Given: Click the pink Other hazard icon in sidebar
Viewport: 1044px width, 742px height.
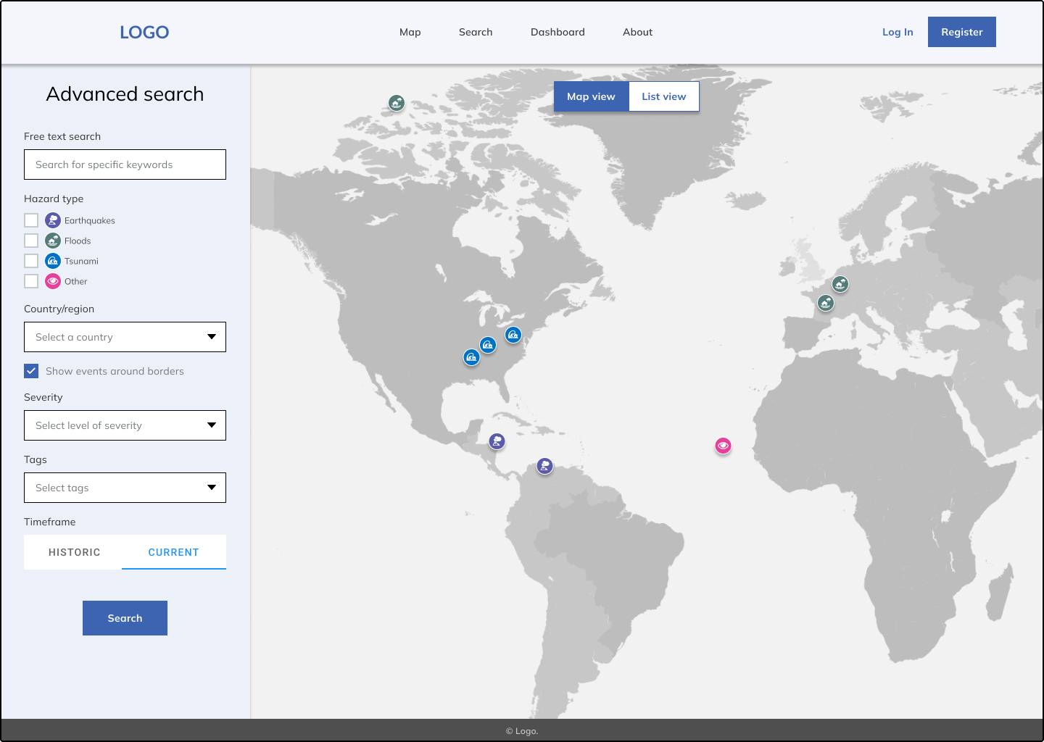Looking at the screenshot, I should 53,281.
